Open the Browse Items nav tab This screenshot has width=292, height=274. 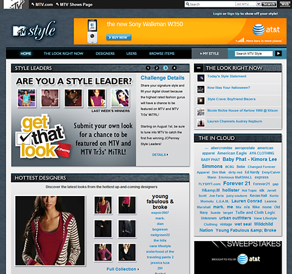click(x=162, y=54)
